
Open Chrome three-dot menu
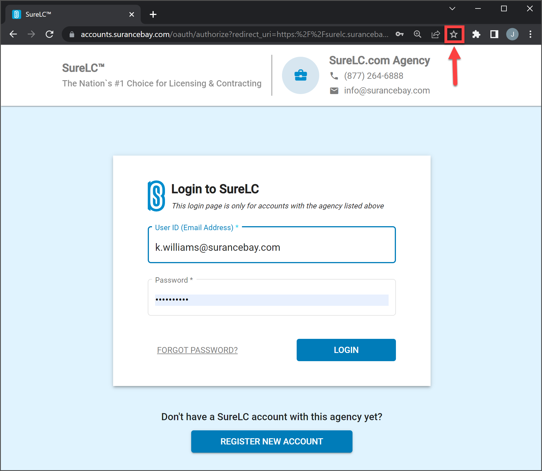point(530,34)
